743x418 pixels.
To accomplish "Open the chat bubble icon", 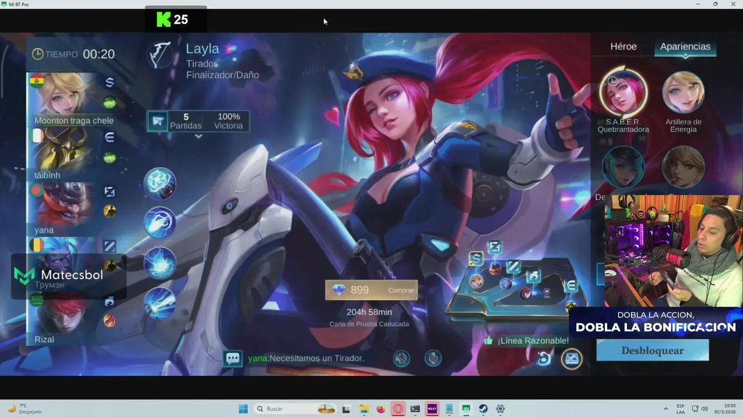I will [x=233, y=358].
